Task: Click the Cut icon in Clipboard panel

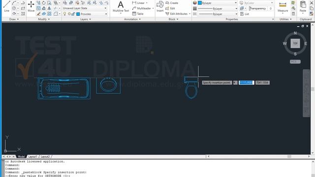Action: coord(312,3)
